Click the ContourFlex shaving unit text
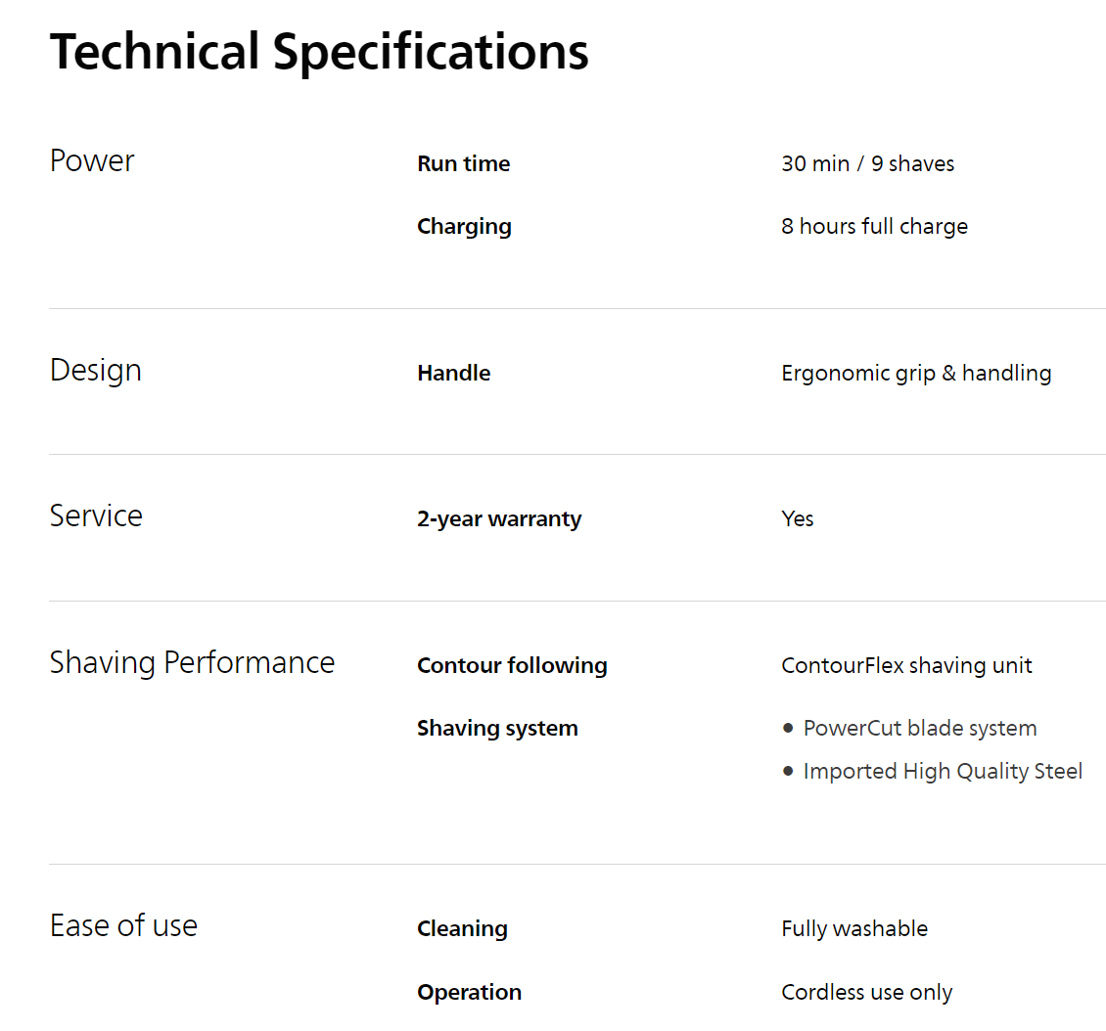This screenshot has width=1106, height=1031. pos(906,666)
